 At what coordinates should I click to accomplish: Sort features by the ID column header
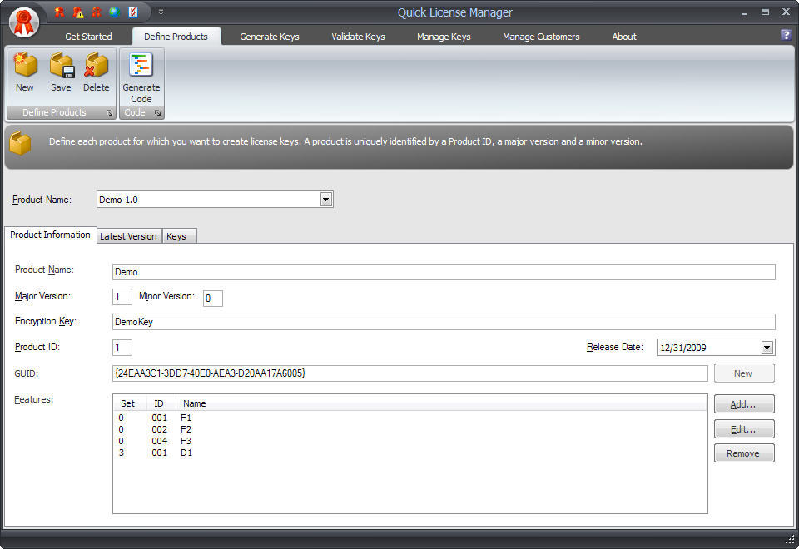159,403
